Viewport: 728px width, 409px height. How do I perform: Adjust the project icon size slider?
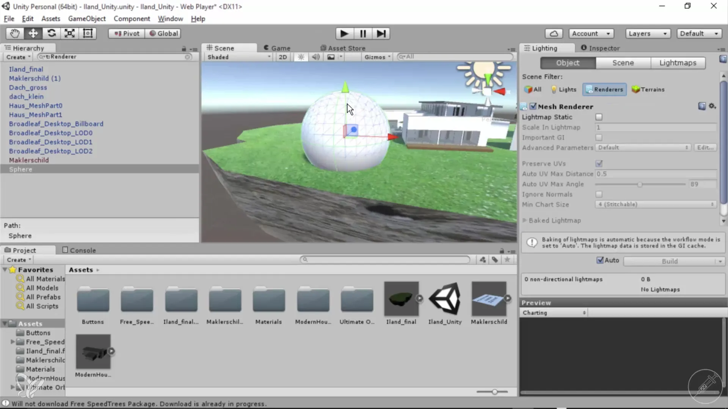tap(494, 392)
